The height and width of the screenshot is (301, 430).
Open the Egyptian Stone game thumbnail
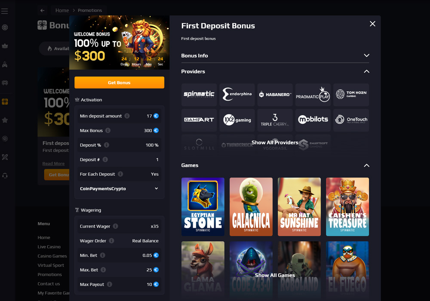[x=203, y=207]
